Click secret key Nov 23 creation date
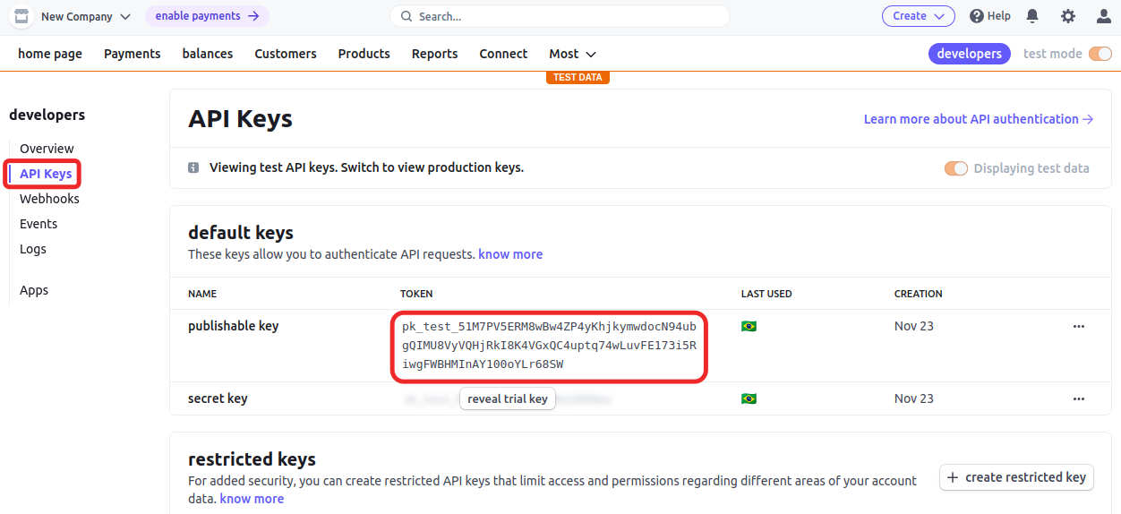Viewport: 1121px width, 514px height. tap(914, 398)
